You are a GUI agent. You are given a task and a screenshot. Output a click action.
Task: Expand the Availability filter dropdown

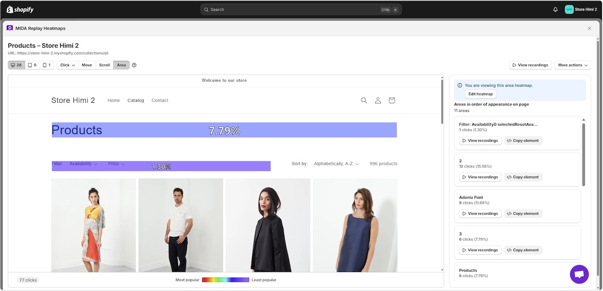click(x=83, y=164)
